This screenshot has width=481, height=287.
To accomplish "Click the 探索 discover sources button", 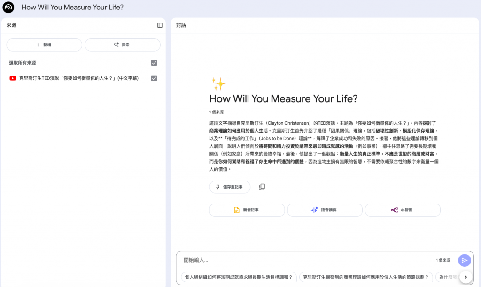I will pyautogui.click(x=123, y=45).
